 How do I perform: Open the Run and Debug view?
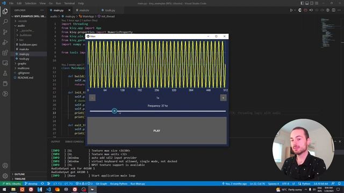tap(5, 42)
